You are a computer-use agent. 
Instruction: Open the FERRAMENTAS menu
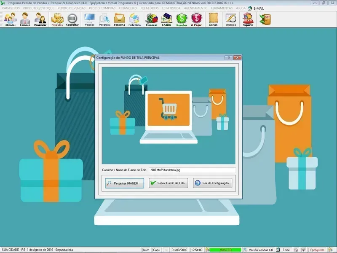tap(222, 8)
